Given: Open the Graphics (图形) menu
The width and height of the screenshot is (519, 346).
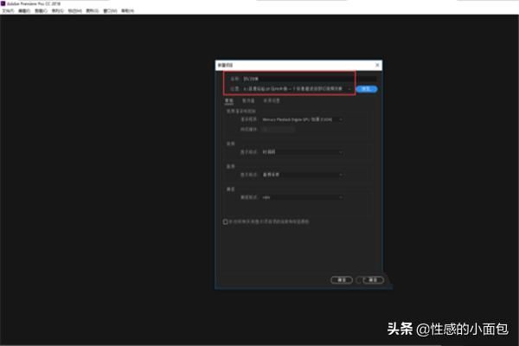Looking at the screenshot, I should coord(93,11).
